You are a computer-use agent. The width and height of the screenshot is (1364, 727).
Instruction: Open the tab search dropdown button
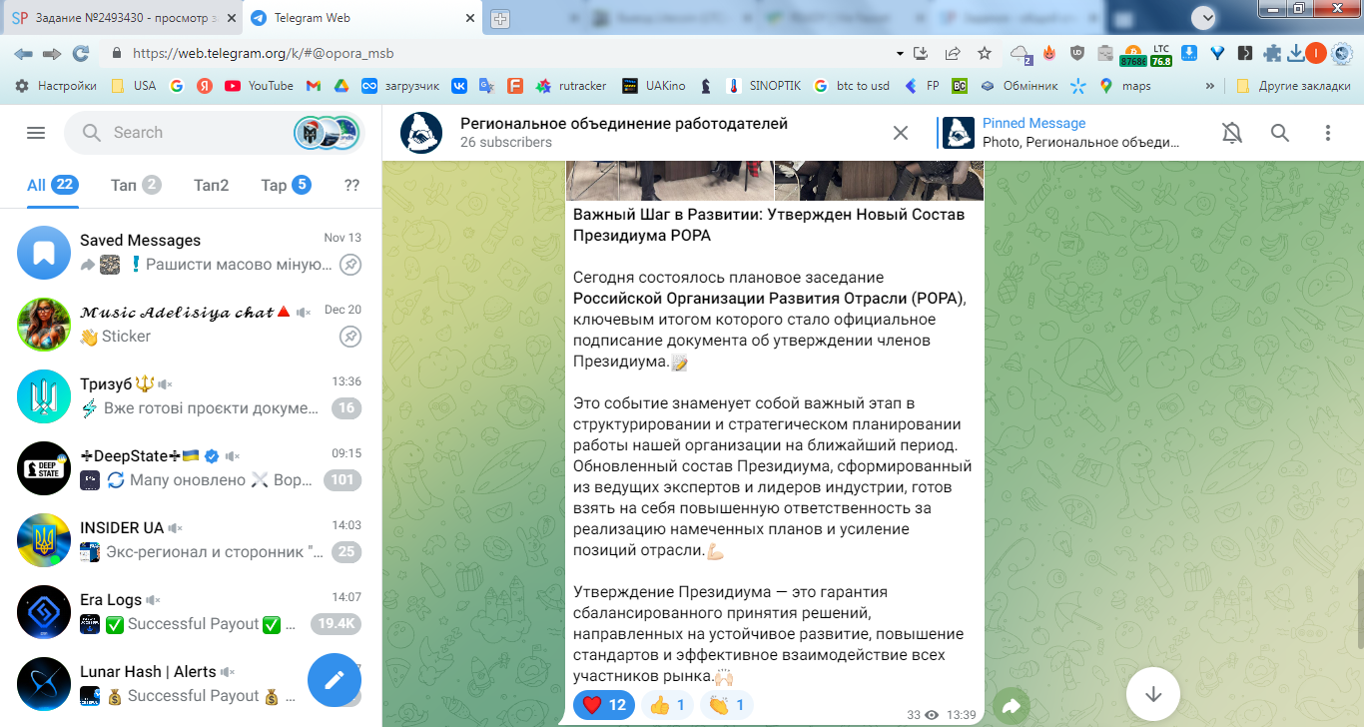(1203, 17)
